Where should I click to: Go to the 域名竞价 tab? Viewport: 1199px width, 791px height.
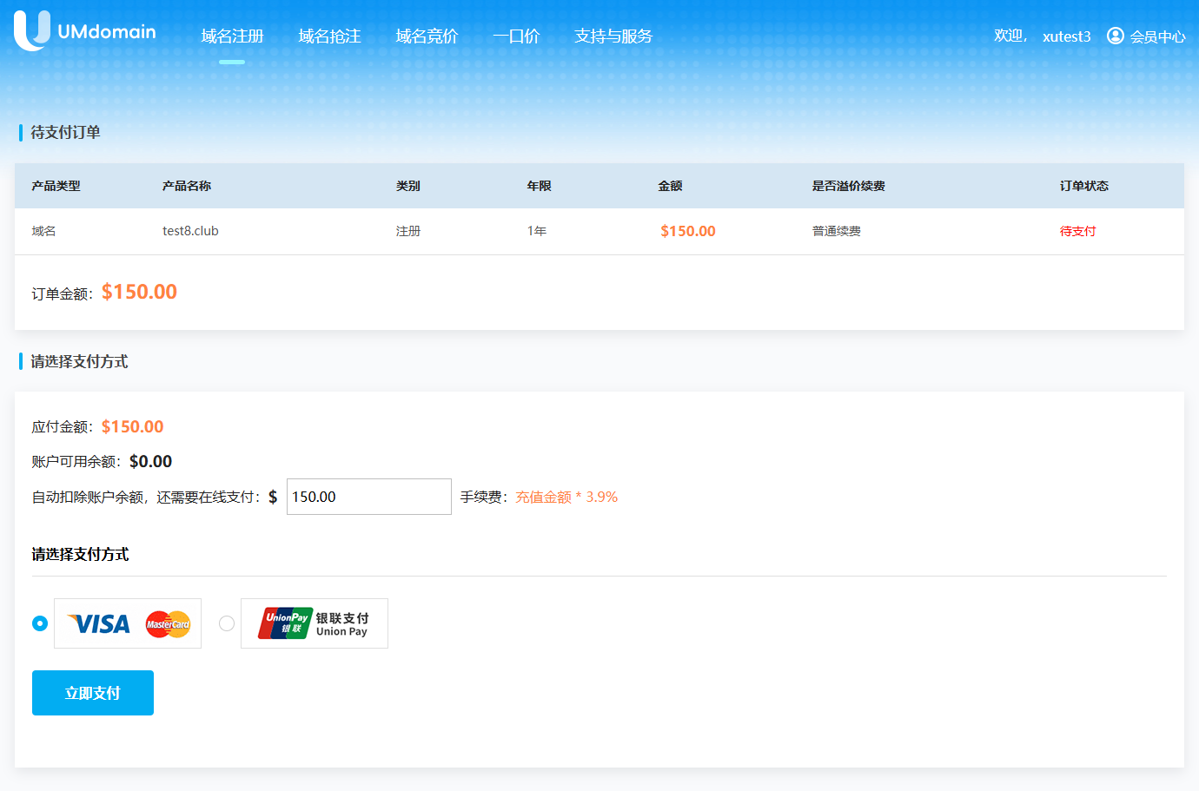coord(427,36)
